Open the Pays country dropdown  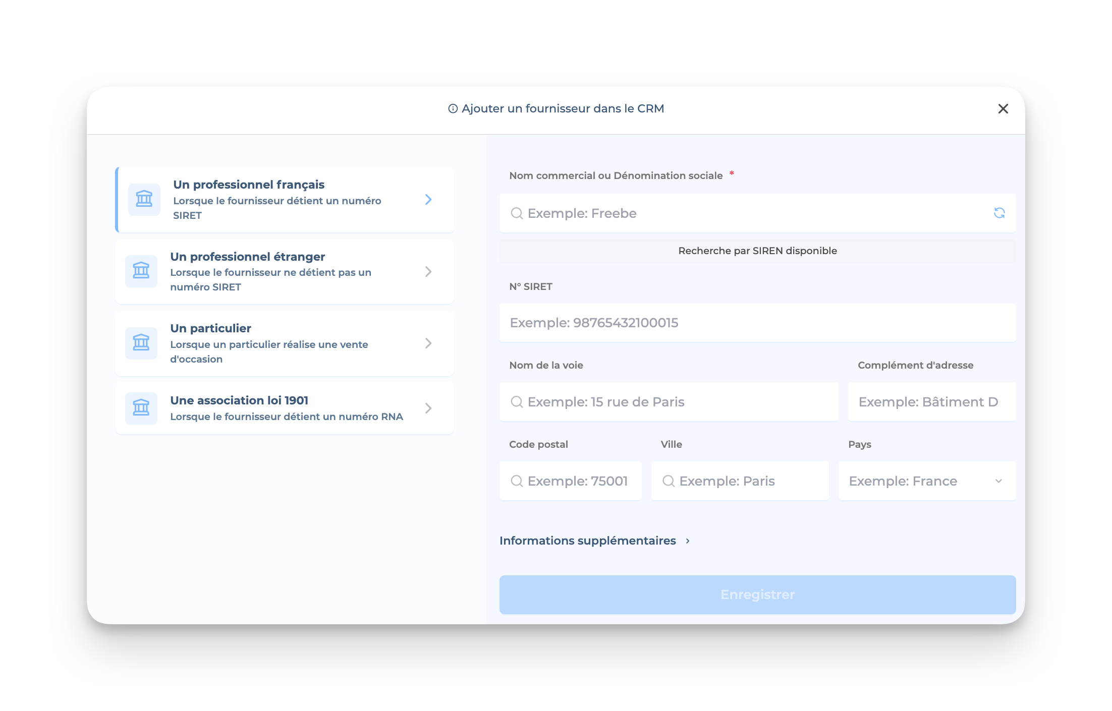tap(926, 481)
